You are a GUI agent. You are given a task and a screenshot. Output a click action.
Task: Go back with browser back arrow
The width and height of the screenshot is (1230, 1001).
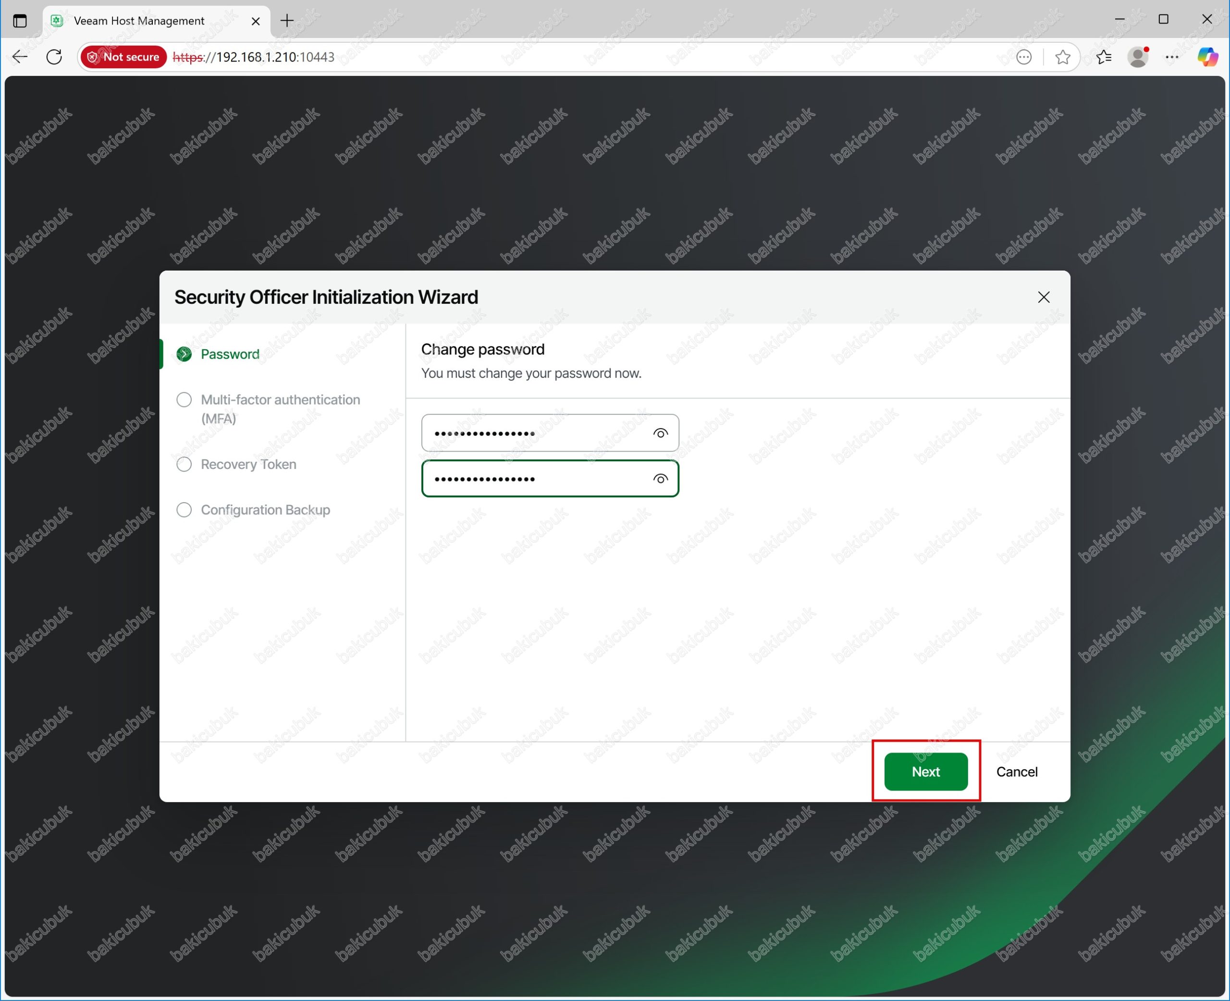click(x=20, y=57)
